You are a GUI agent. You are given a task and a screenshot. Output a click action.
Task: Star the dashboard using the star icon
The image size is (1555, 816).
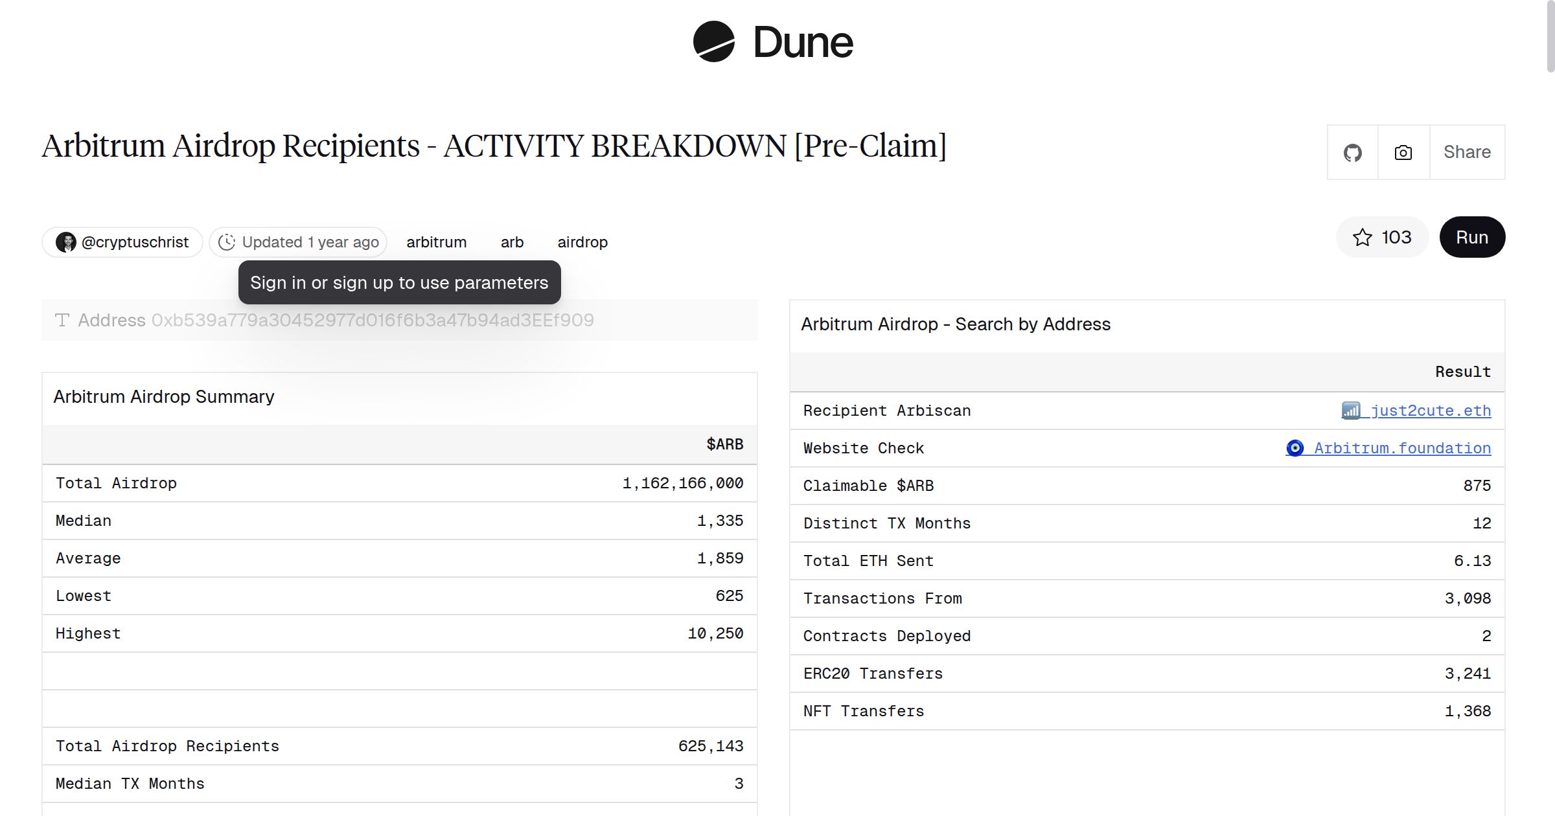click(1364, 238)
